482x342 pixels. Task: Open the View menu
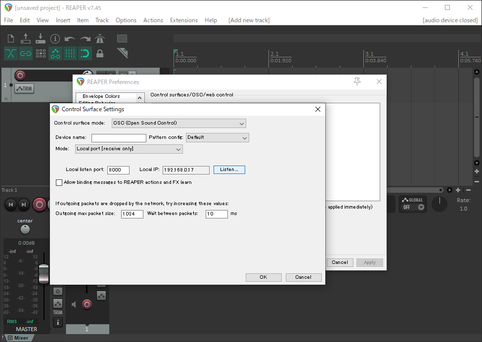[43, 20]
